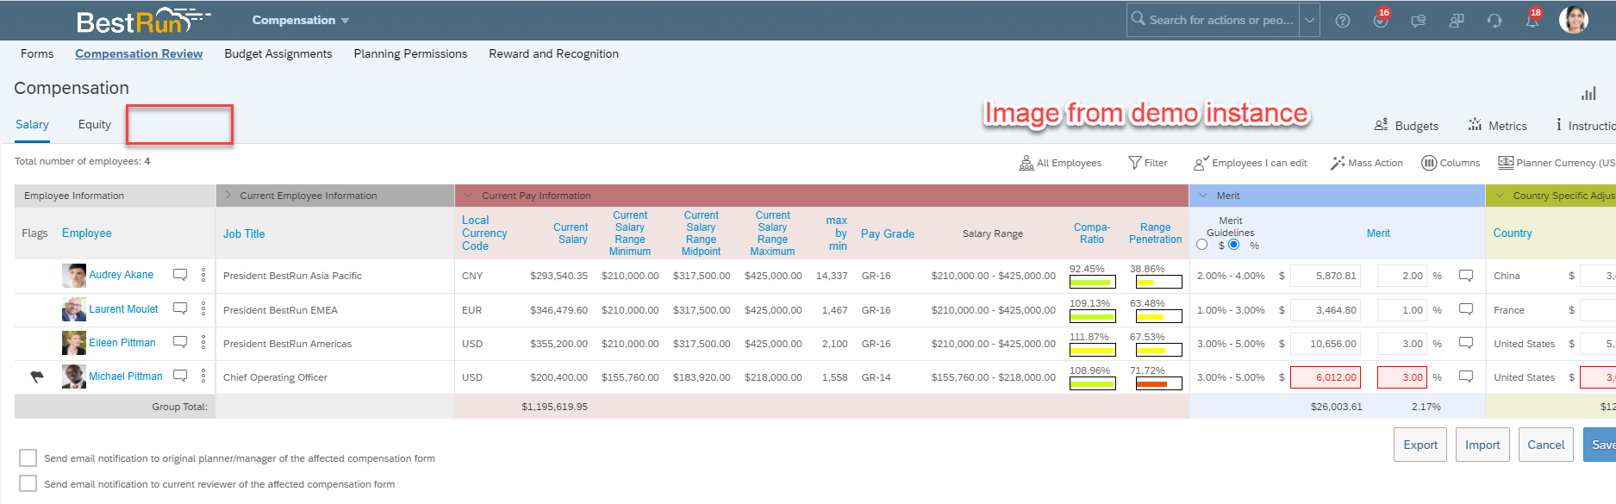The width and height of the screenshot is (1616, 504).
Task: Expand the Current Employee Information column group
Action: [228, 196]
